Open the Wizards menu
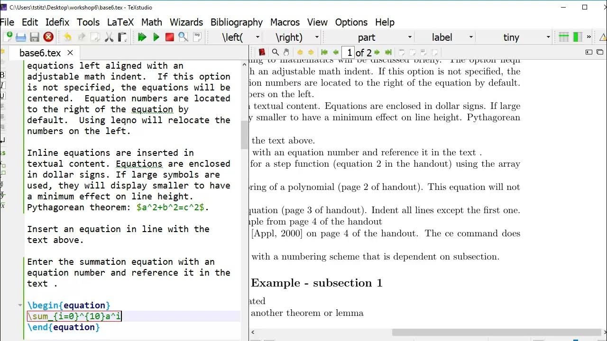This screenshot has height=341, width=607. [x=186, y=22]
